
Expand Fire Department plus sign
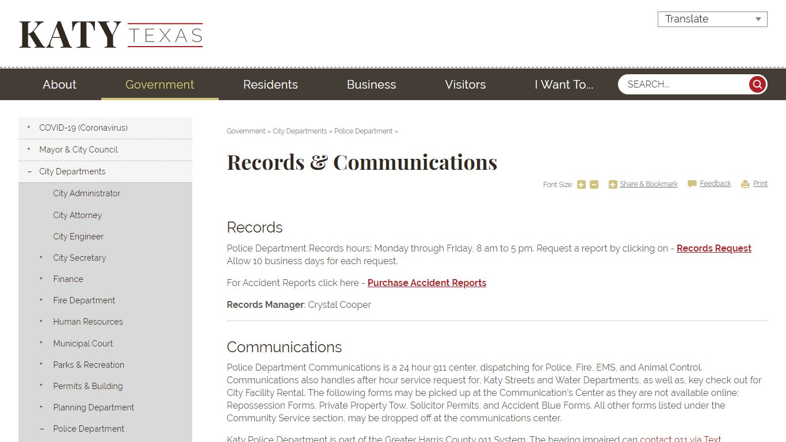pyautogui.click(x=41, y=300)
